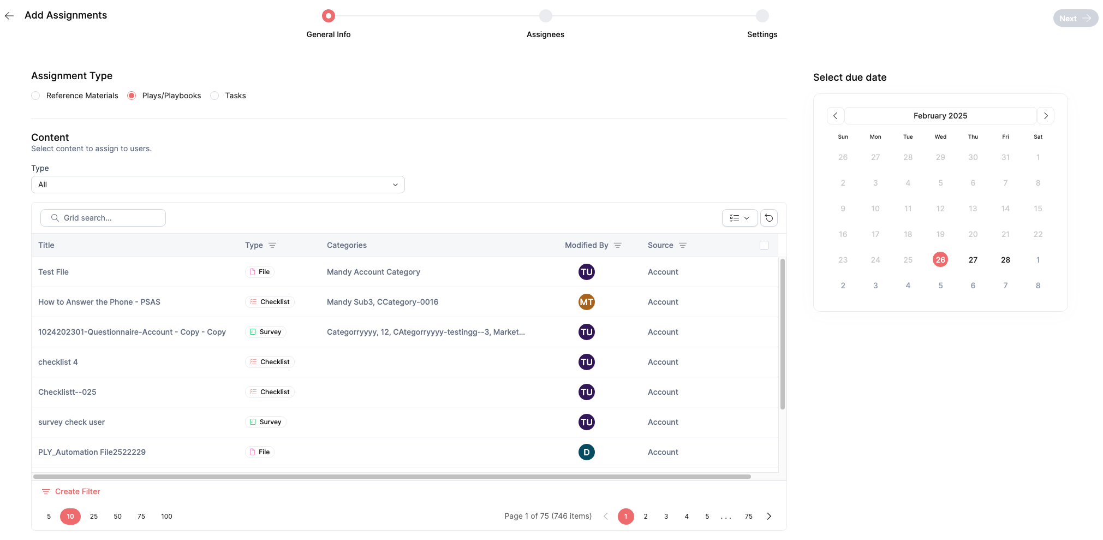
Task: Go to page 2
Action: [646, 517]
